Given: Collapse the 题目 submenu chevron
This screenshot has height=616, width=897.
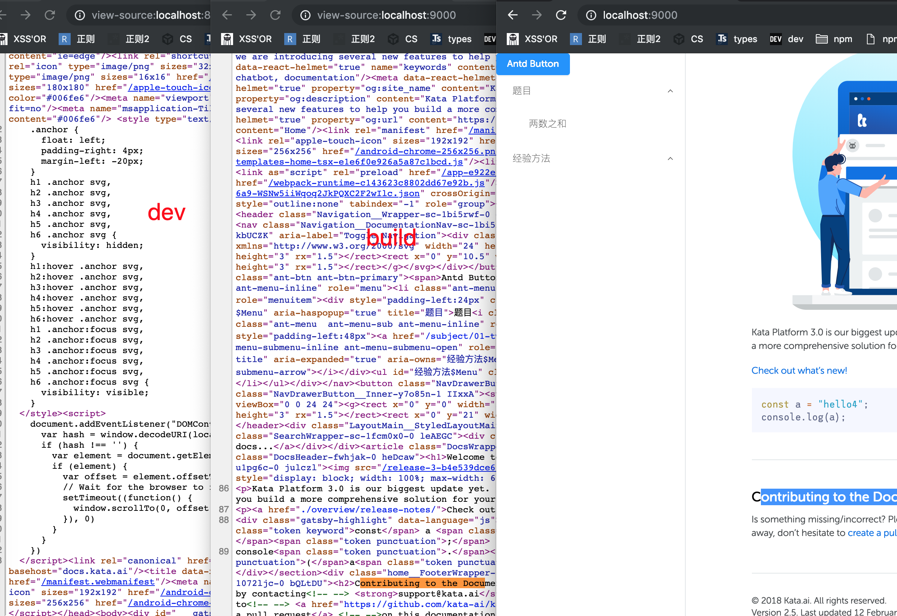Looking at the screenshot, I should [x=670, y=91].
